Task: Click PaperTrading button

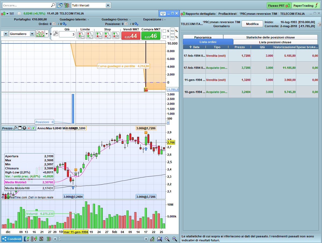Action: [306, 6]
